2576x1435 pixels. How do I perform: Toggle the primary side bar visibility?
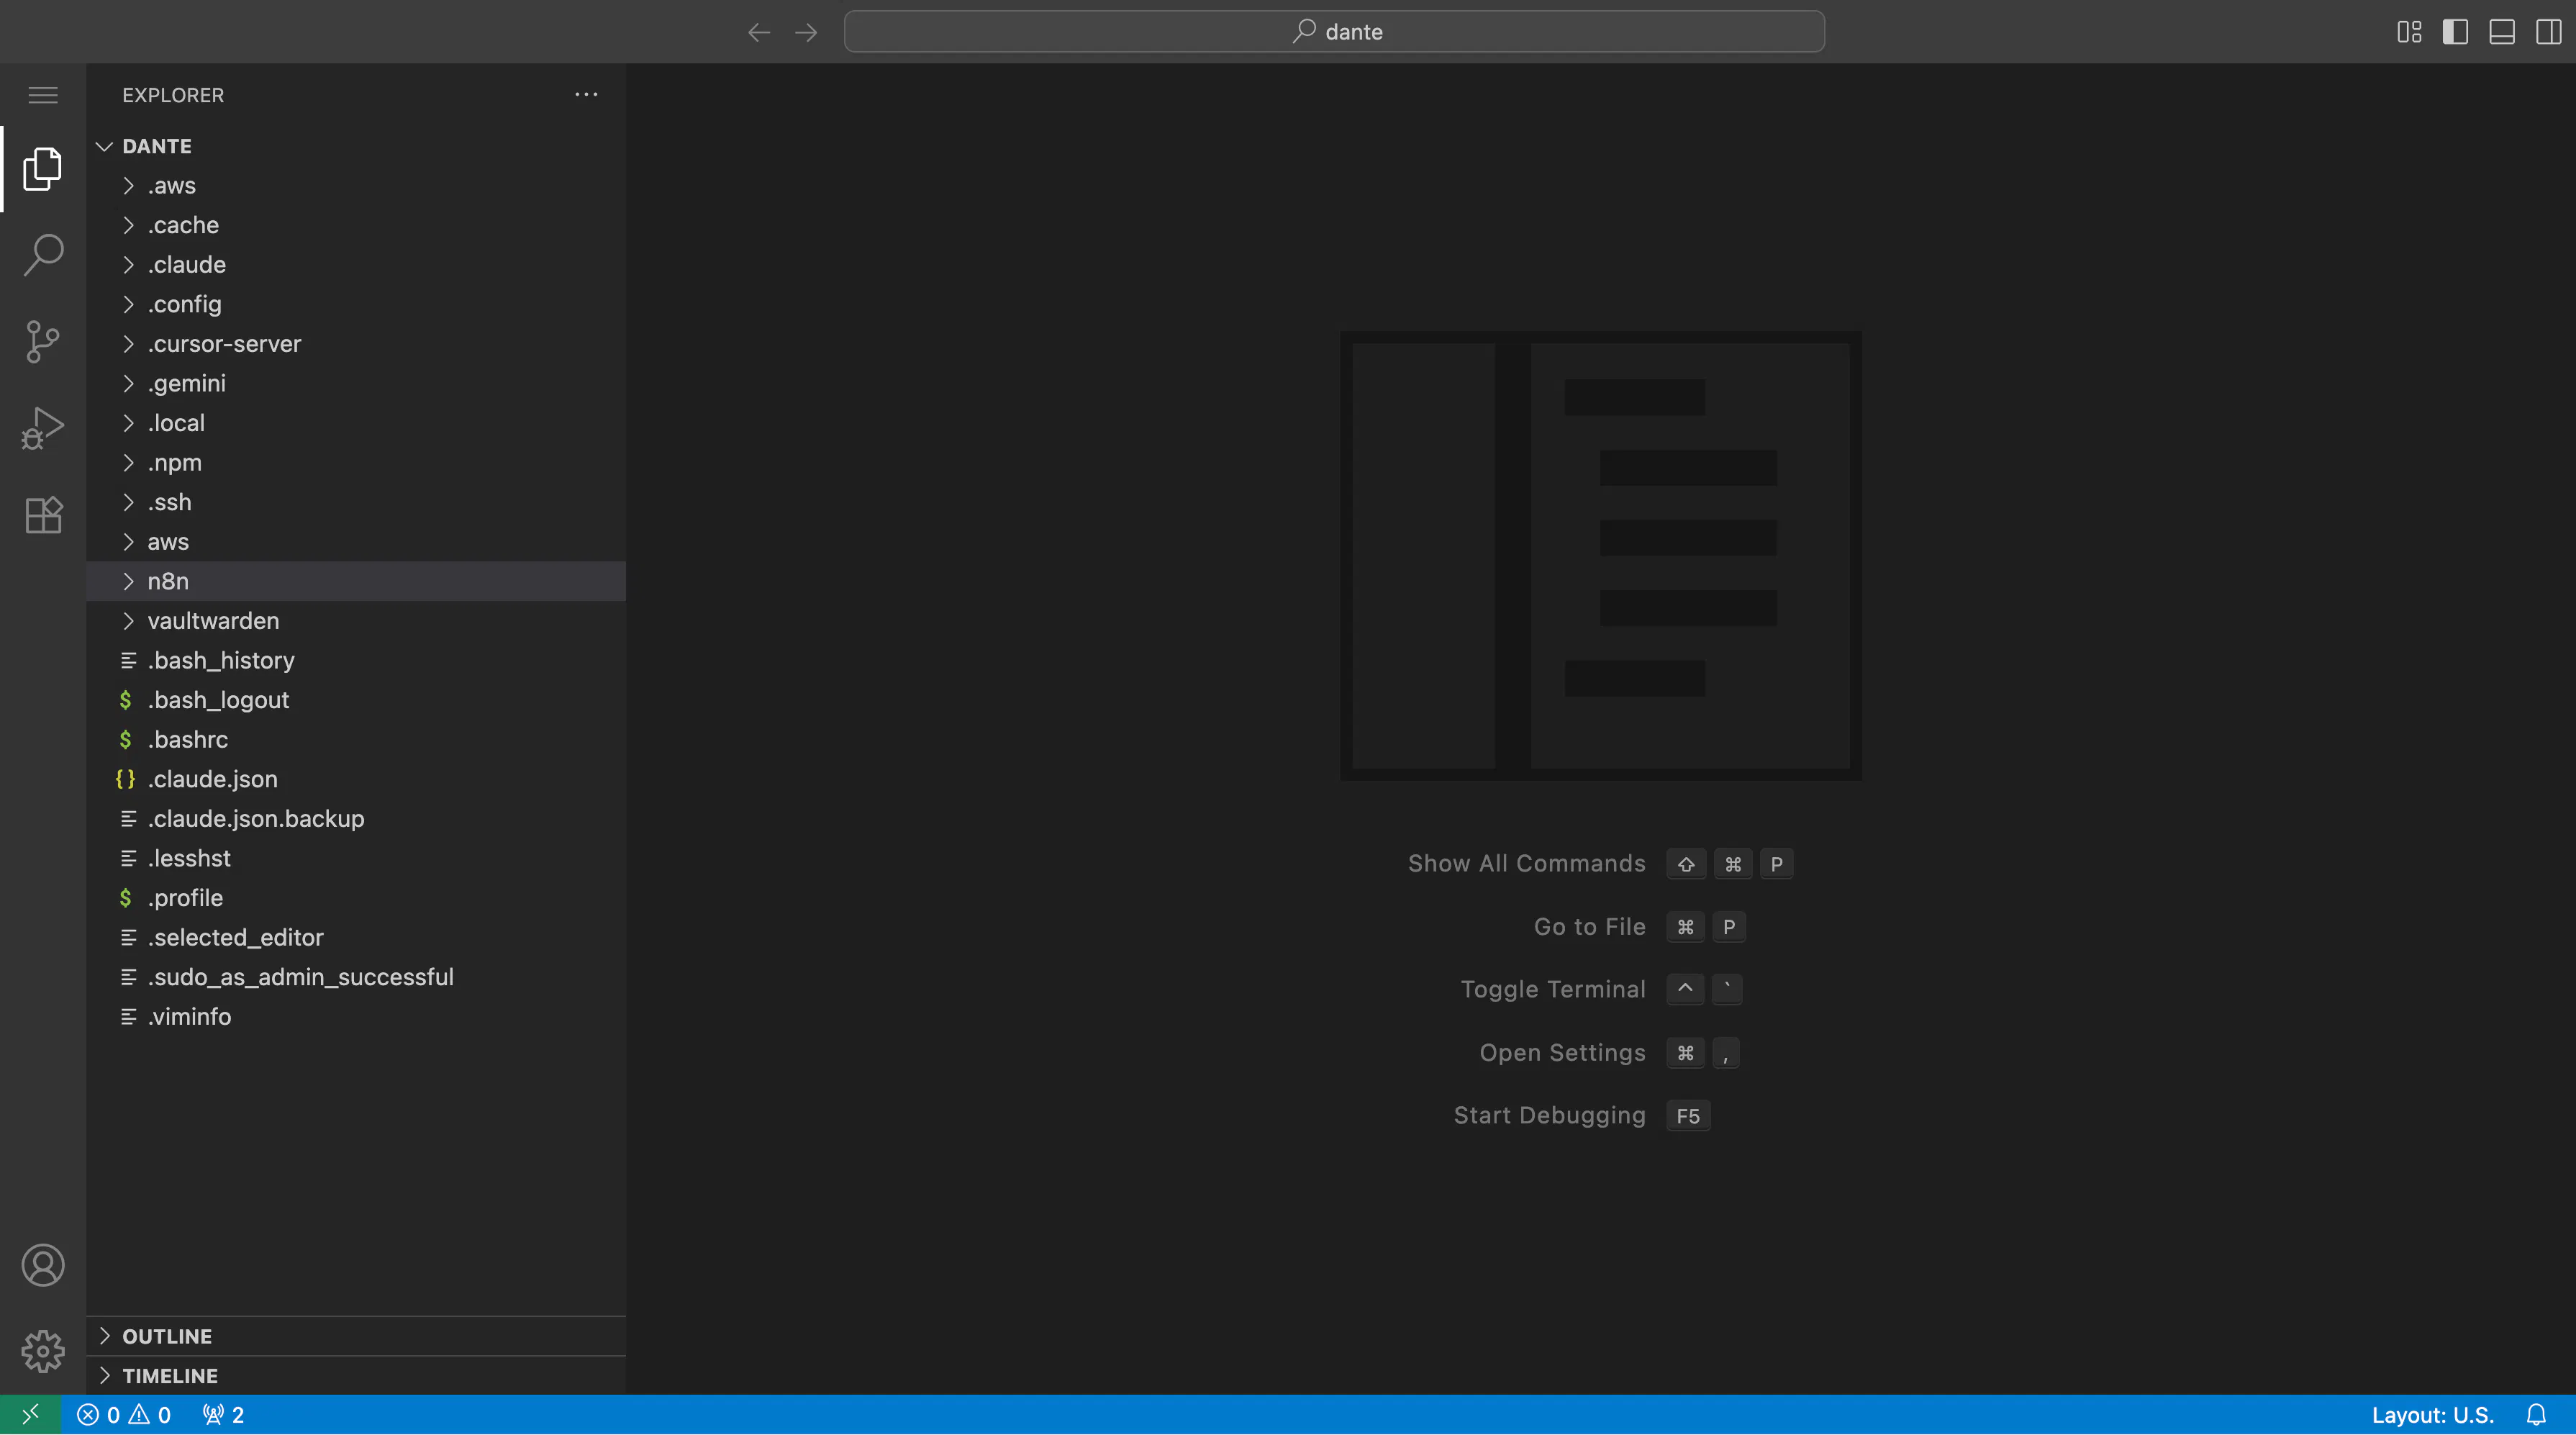point(2455,32)
